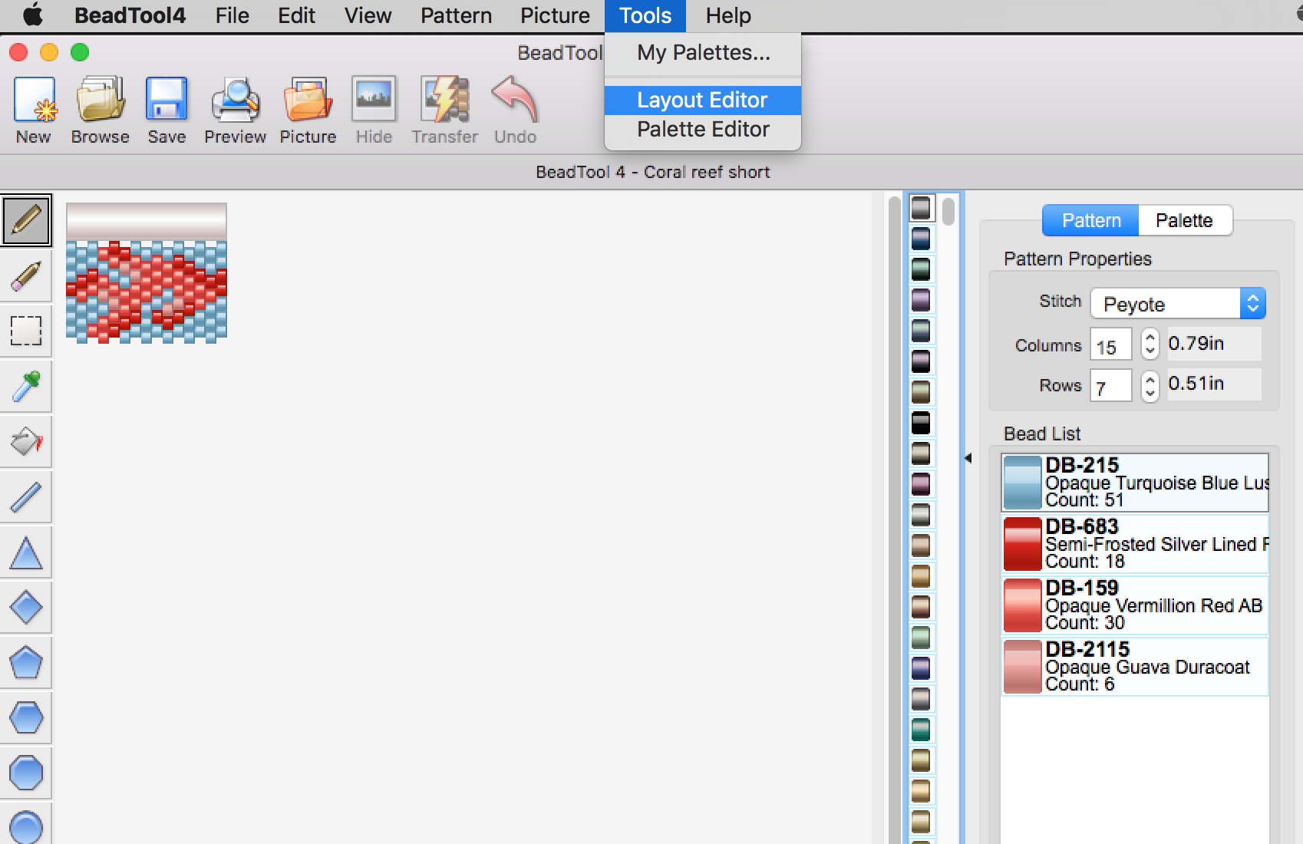
Task: Click the Transfer icon
Action: [x=445, y=100]
